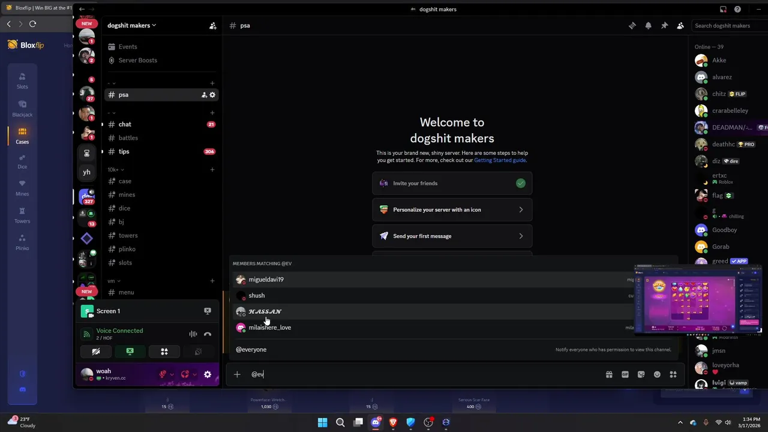Turn on camera in voice panel
768x432 pixels.
click(x=96, y=352)
